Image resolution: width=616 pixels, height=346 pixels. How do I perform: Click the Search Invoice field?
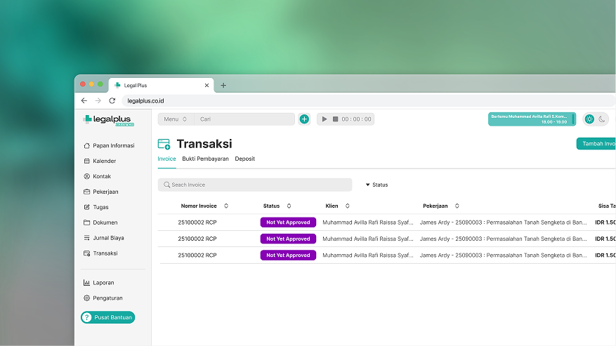(254, 185)
